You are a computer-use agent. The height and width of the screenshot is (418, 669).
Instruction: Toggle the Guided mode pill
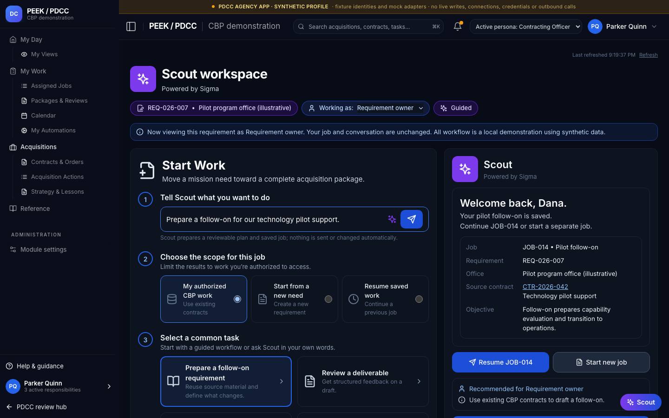tap(456, 108)
